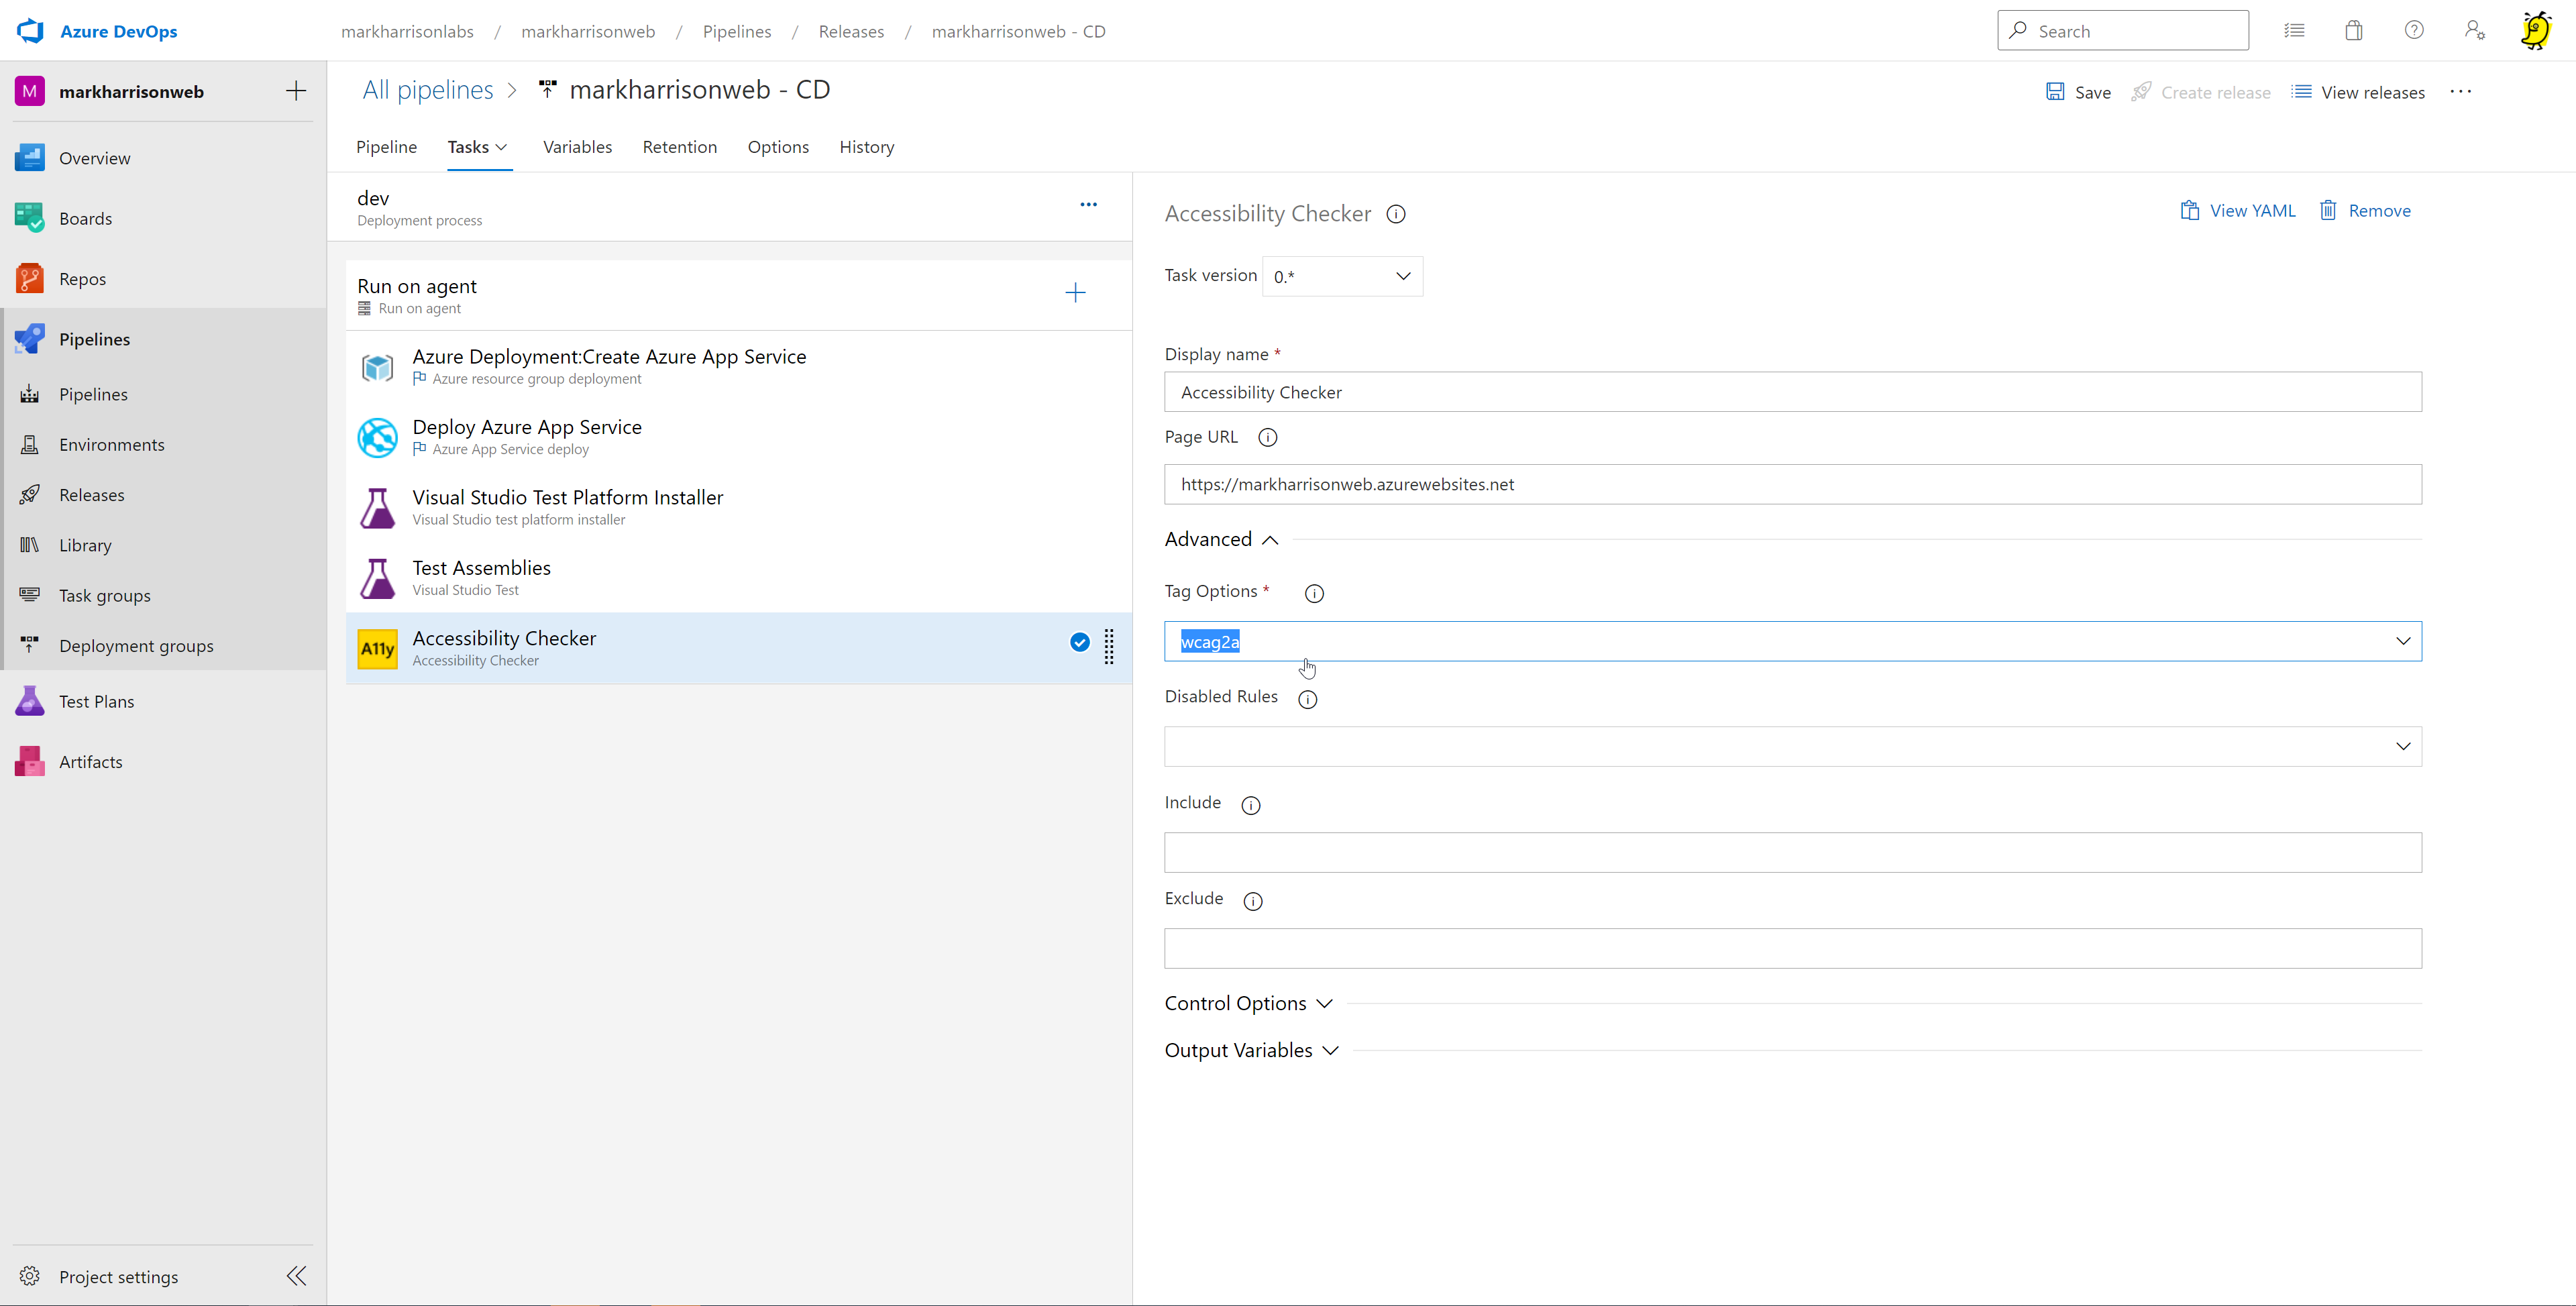Click the All pipelines breadcrumb link
Image resolution: width=2576 pixels, height=1306 pixels.
pyautogui.click(x=427, y=90)
